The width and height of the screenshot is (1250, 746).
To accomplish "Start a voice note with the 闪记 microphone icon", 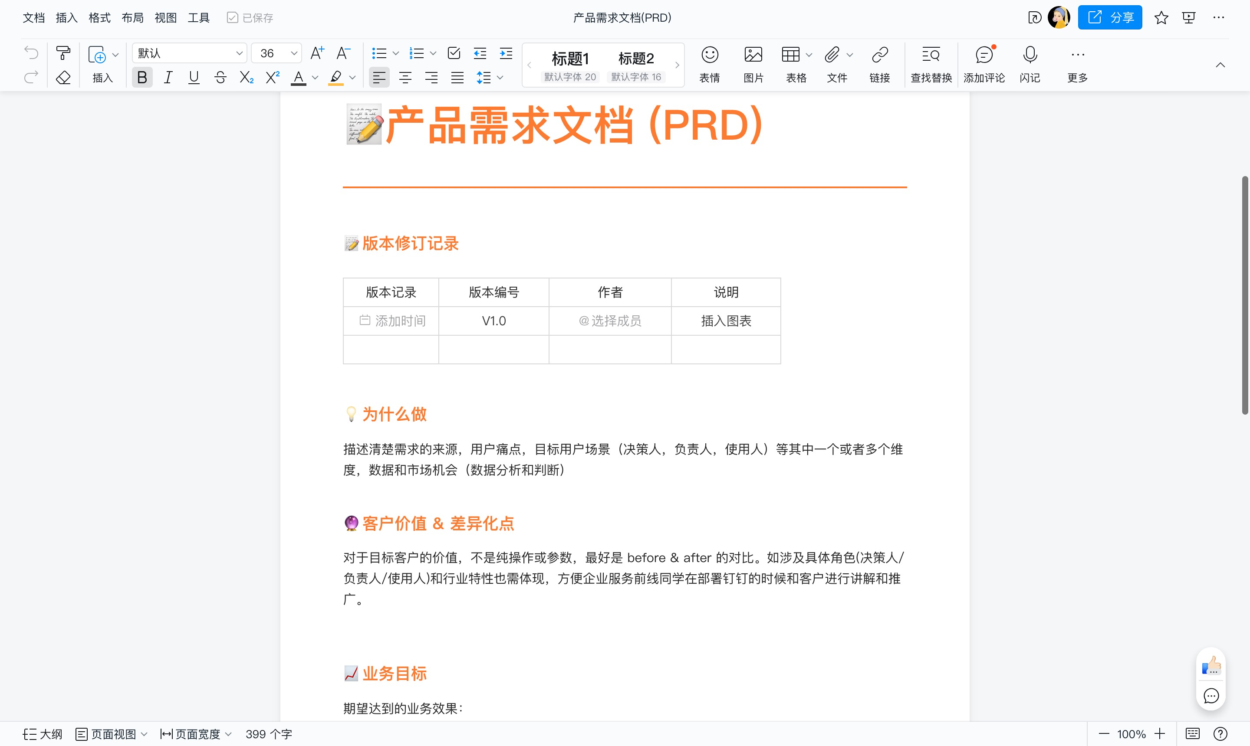I will 1029,64.
